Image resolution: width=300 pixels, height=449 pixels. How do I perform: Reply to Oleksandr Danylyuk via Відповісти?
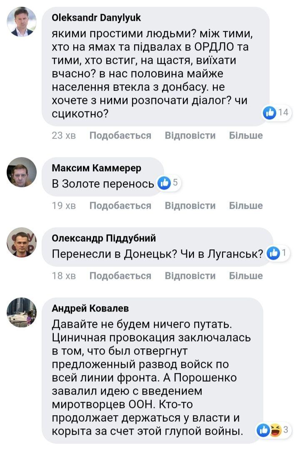[x=190, y=135]
